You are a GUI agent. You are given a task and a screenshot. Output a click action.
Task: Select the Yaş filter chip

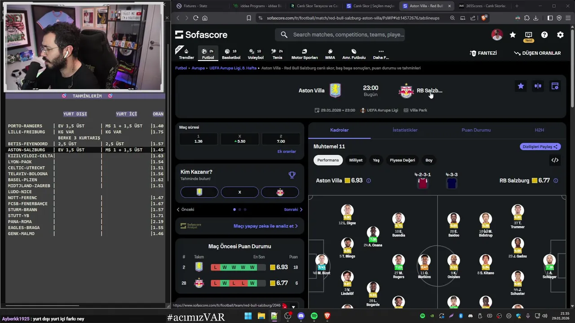[x=376, y=160]
